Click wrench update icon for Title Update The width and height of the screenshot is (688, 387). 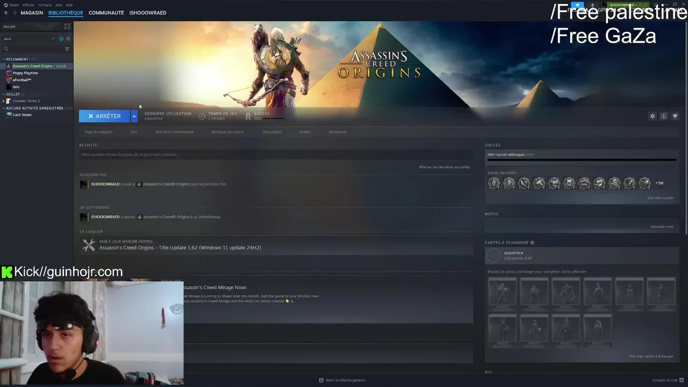pyautogui.click(x=89, y=246)
